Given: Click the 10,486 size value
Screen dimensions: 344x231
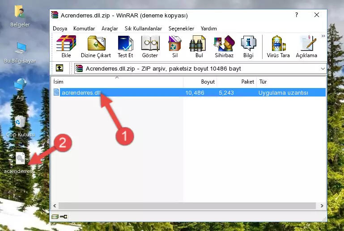Looking at the screenshot, I should coord(195,92).
